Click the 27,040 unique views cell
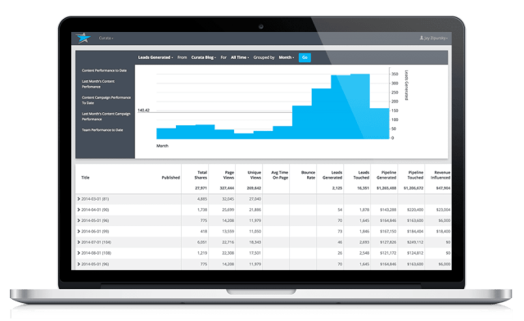The width and height of the screenshot is (524, 321). pos(255,199)
